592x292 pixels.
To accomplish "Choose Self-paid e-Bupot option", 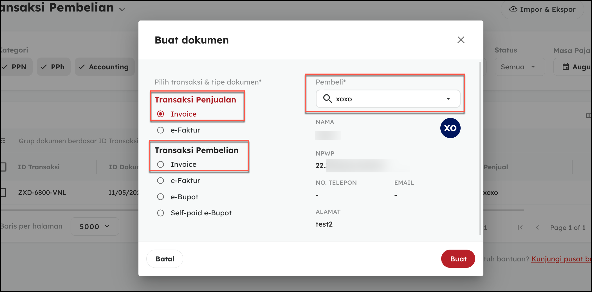I will (161, 213).
